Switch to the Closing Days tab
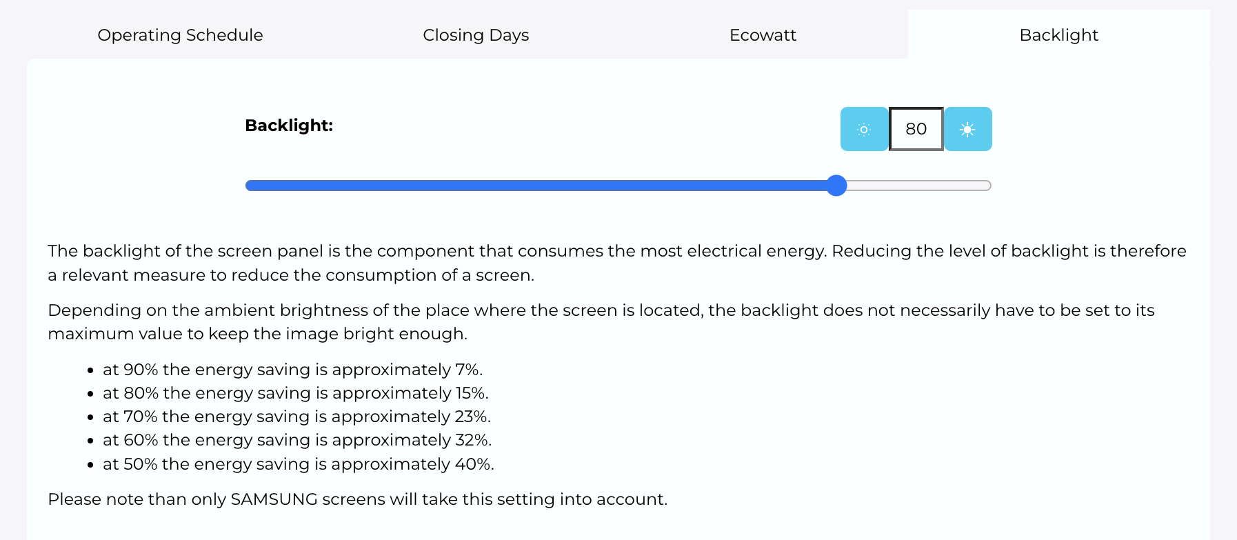The height and width of the screenshot is (540, 1237). pyautogui.click(x=476, y=35)
